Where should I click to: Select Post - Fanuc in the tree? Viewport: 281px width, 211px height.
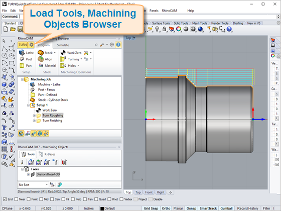46,89
